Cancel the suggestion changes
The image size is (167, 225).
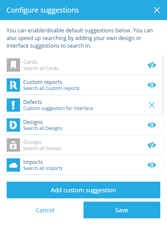(45, 210)
